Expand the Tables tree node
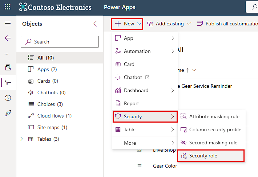This screenshot has height=177, width=258. point(21,139)
